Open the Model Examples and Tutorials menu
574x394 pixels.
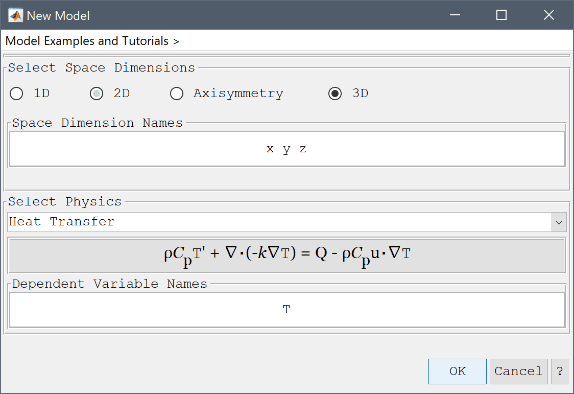click(92, 41)
